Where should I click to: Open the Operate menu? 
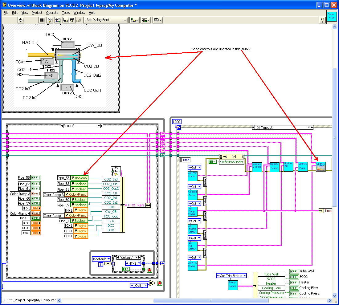(52, 13)
